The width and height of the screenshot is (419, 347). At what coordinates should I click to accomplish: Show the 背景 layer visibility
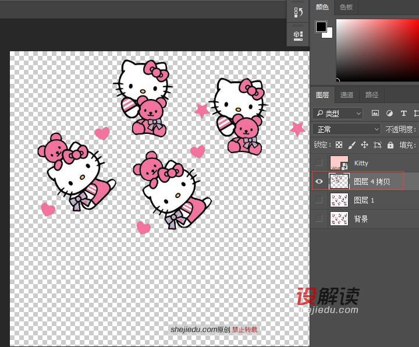[x=318, y=219]
